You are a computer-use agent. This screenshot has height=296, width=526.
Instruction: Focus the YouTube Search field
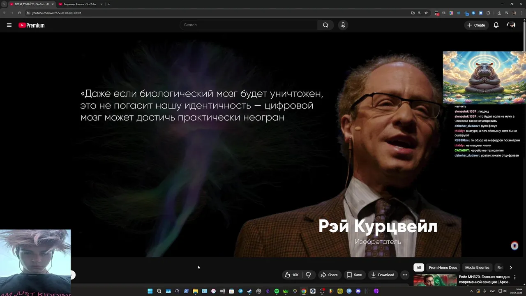(x=249, y=25)
